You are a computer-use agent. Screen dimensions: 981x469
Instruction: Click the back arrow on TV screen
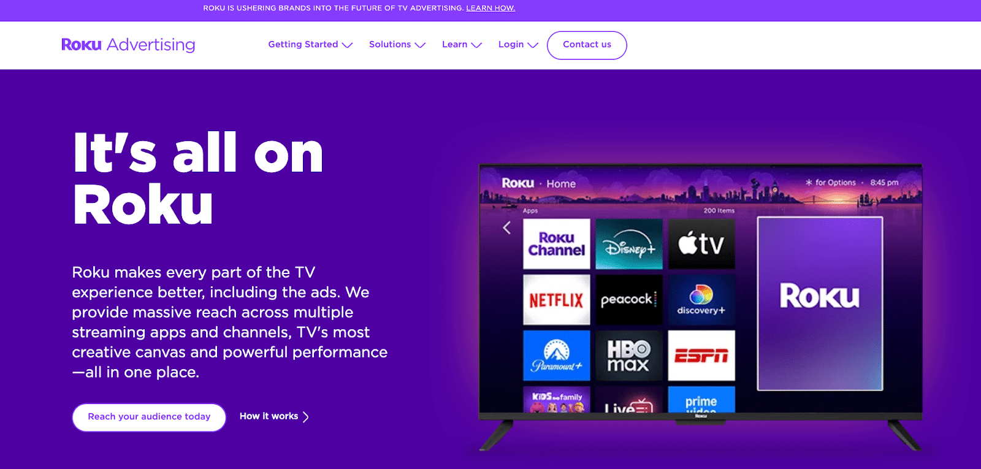[506, 228]
